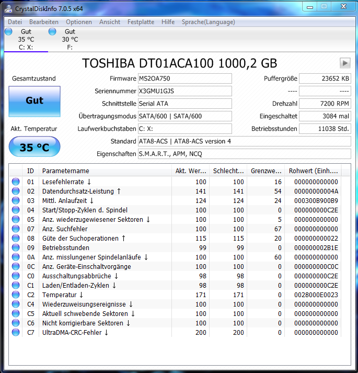Viewport: 358px width, 373px height.
Task: Select the Temperatur parameter name
Action: click(x=63, y=295)
